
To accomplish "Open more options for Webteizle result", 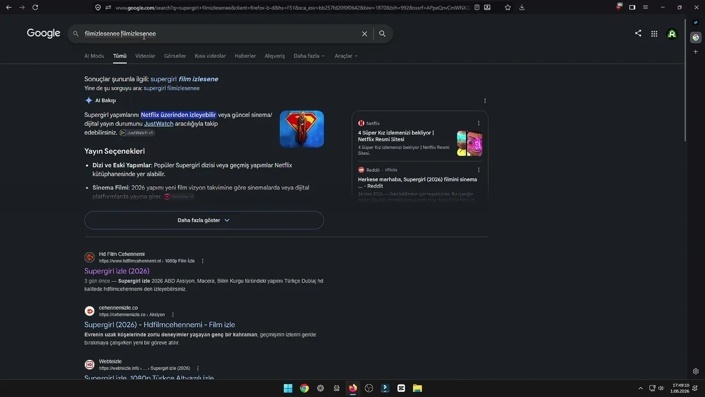I will [x=198, y=368].
